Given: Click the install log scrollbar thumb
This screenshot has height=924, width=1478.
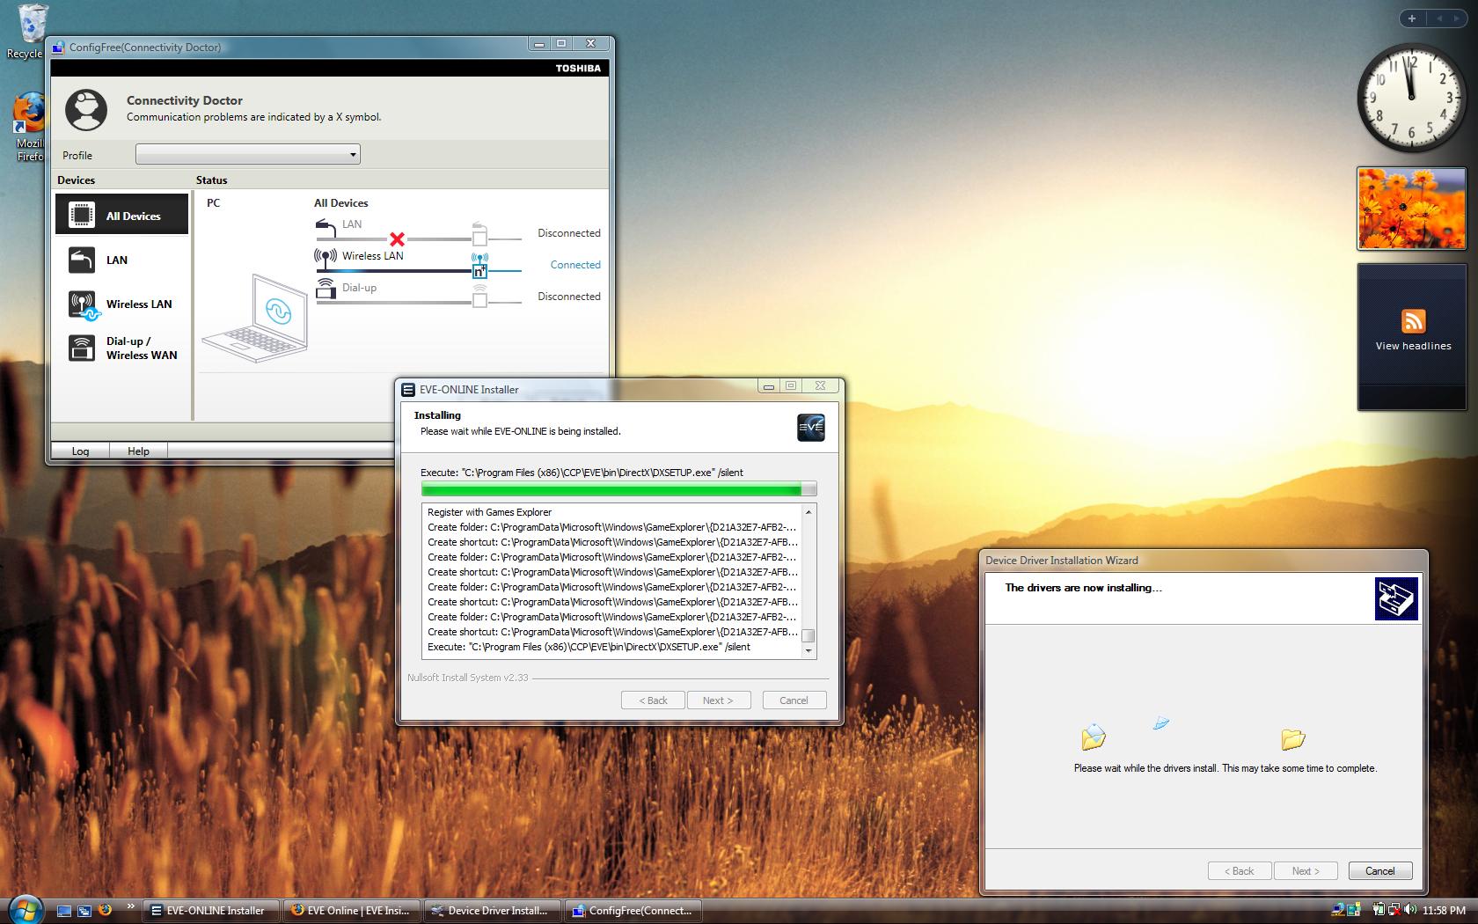Looking at the screenshot, I should coord(809,635).
